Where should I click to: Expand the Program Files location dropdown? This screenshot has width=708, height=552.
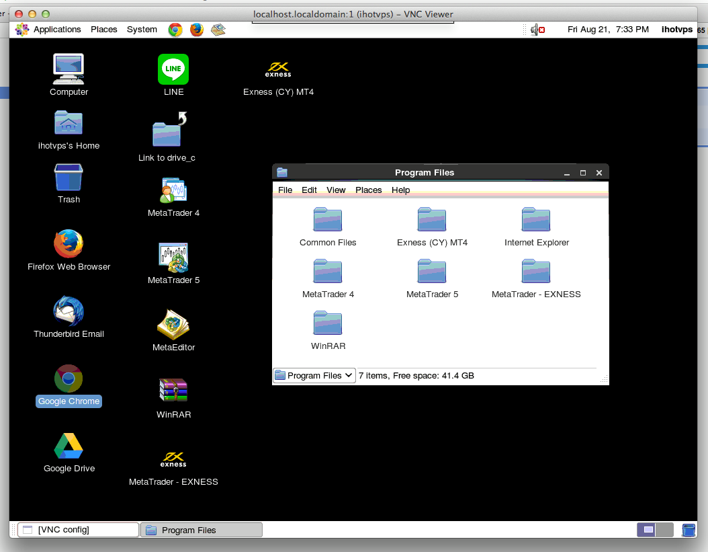click(314, 376)
